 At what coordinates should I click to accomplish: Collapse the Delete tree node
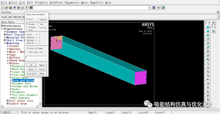(8, 64)
